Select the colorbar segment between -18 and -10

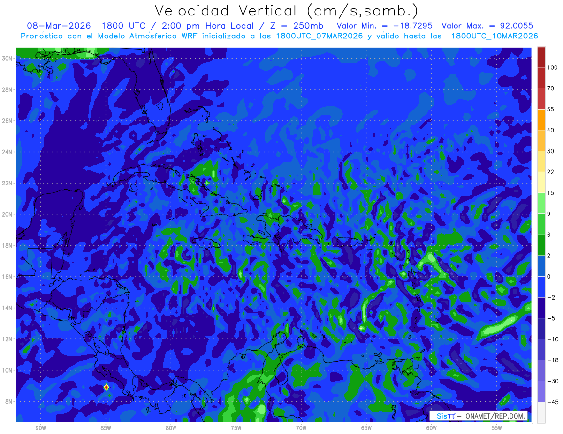click(541, 349)
